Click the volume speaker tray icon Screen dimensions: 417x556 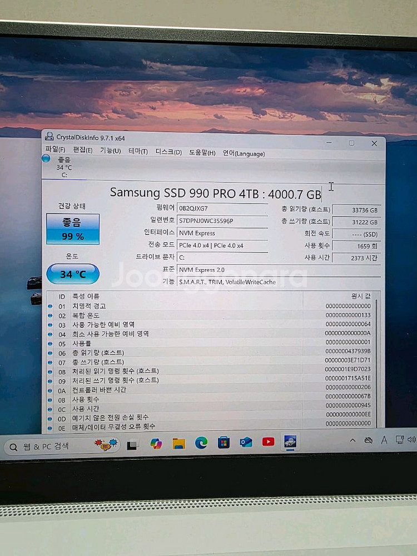click(411, 439)
